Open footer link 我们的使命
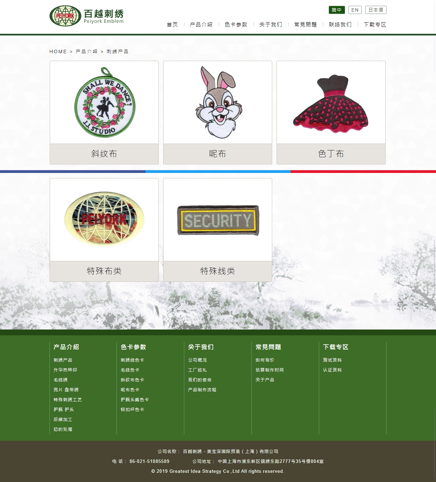 [200, 380]
